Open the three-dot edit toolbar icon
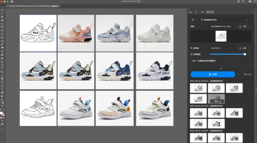Viewport: 257px width, 143px height. [x=2, y=129]
